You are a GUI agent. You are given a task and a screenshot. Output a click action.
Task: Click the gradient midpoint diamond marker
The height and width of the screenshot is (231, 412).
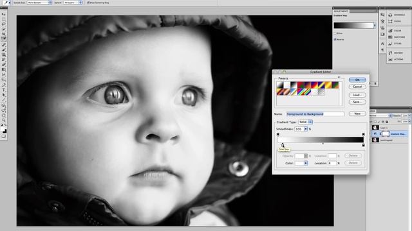coord(323,144)
